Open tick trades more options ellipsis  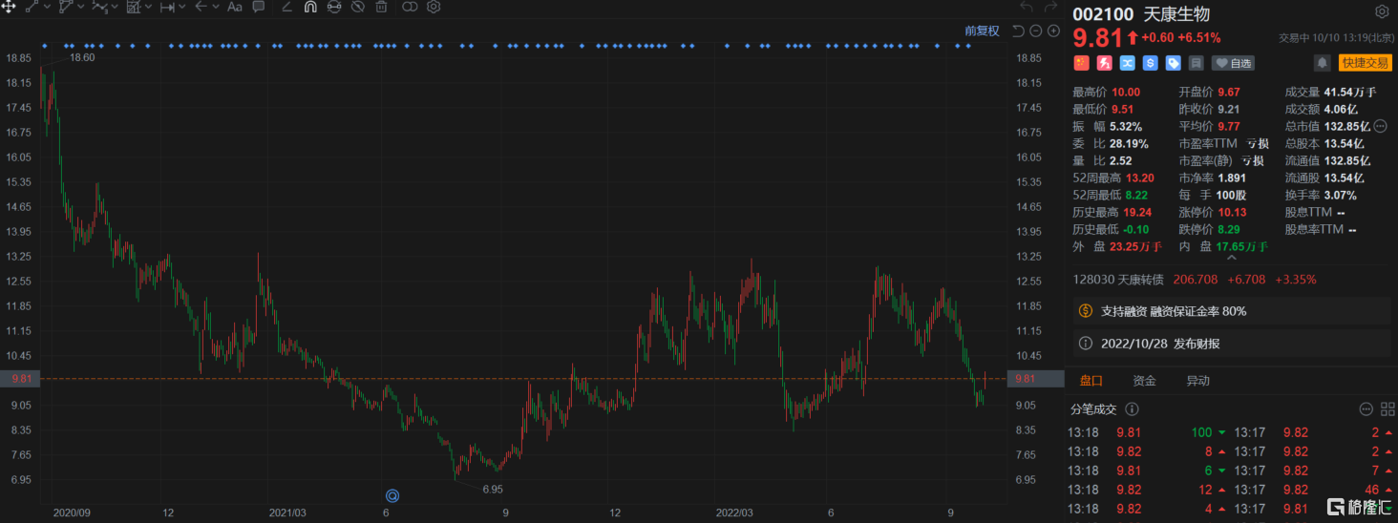(1365, 409)
